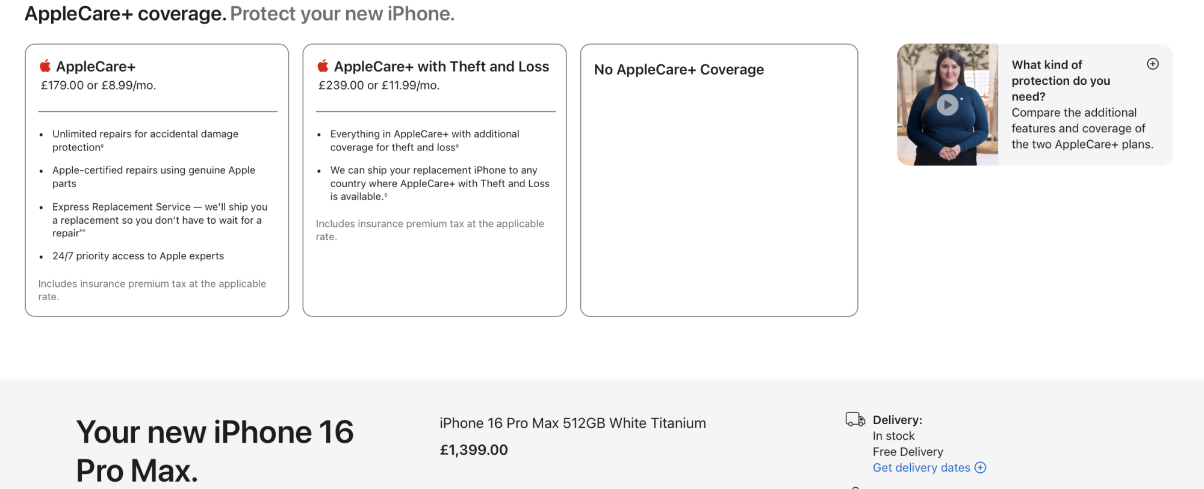Select the AppleCare+ coverage option
The image size is (1204, 489).
click(x=157, y=180)
